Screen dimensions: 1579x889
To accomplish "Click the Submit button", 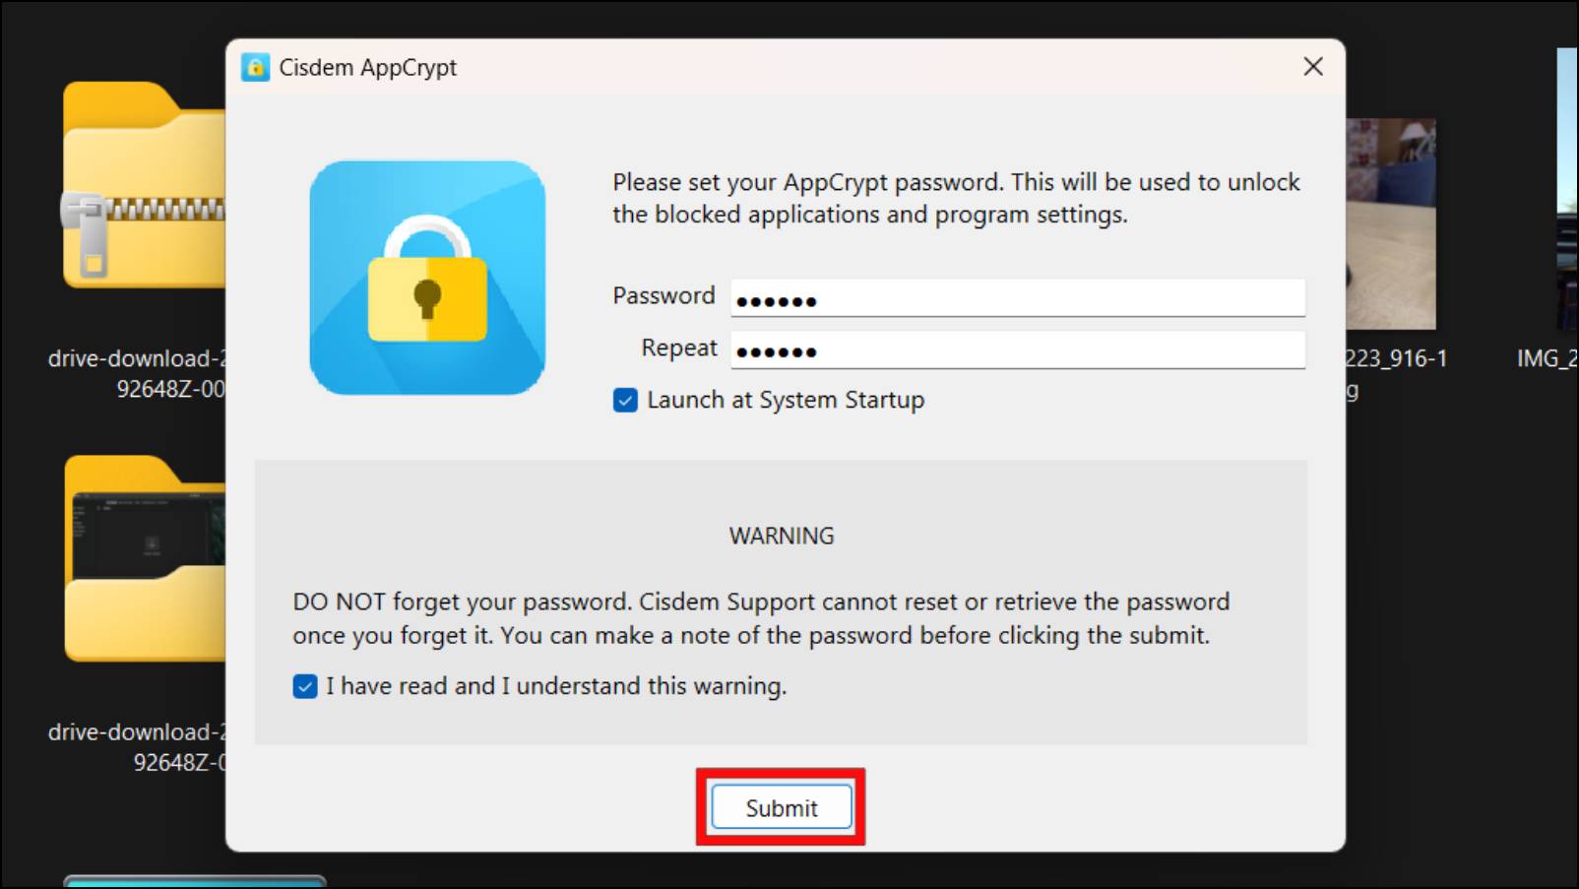I will [782, 807].
